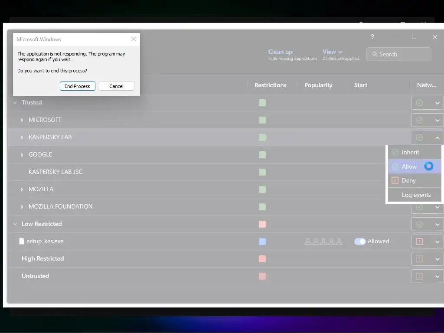Click the KASPERSKY LAB restrictions green square
Image resolution: width=444 pixels, height=333 pixels.
[x=262, y=137]
